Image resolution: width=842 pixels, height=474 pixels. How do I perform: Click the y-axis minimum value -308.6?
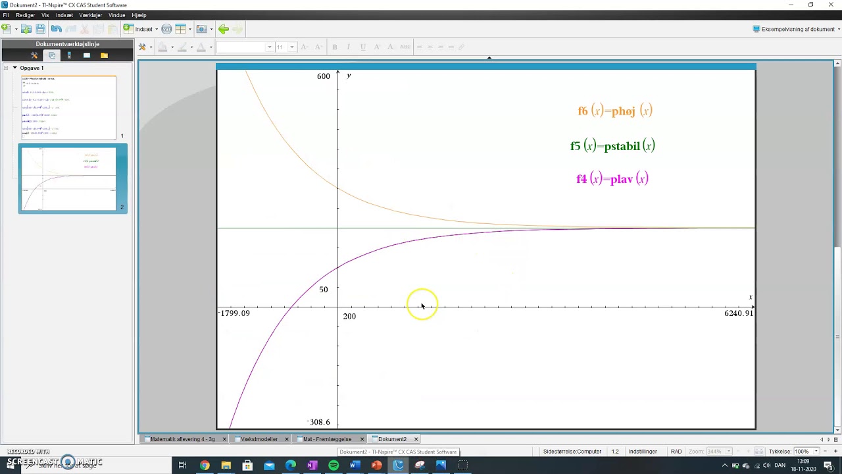(318, 422)
